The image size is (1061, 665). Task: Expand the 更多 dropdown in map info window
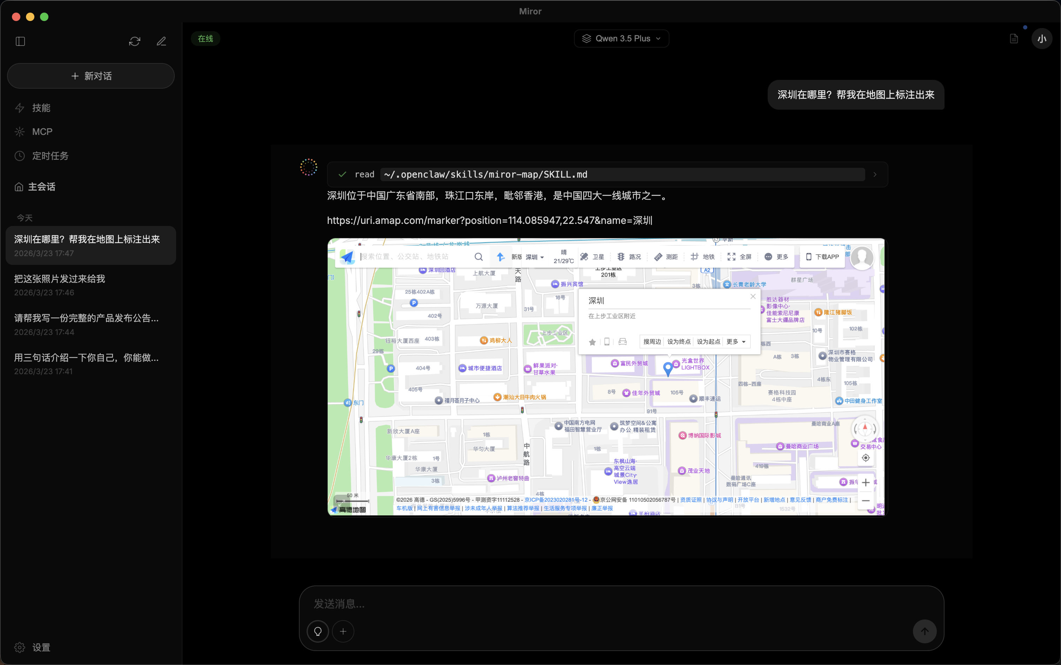(735, 341)
